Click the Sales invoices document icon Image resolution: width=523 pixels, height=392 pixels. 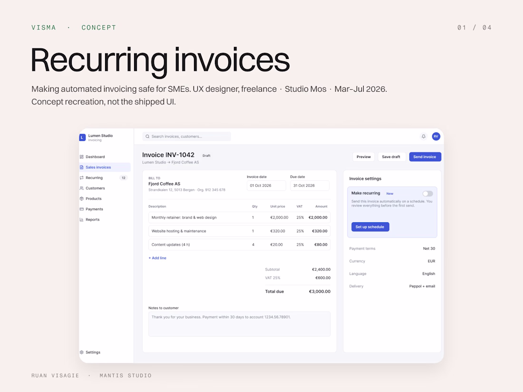pyautogui.click(x=82, y=167)
